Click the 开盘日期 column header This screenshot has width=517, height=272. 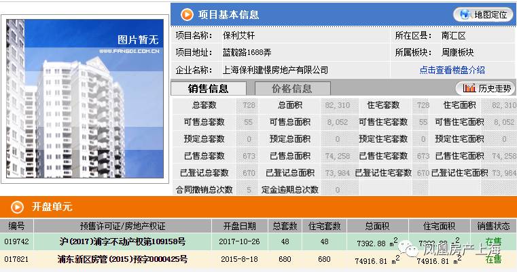(239, 226)
